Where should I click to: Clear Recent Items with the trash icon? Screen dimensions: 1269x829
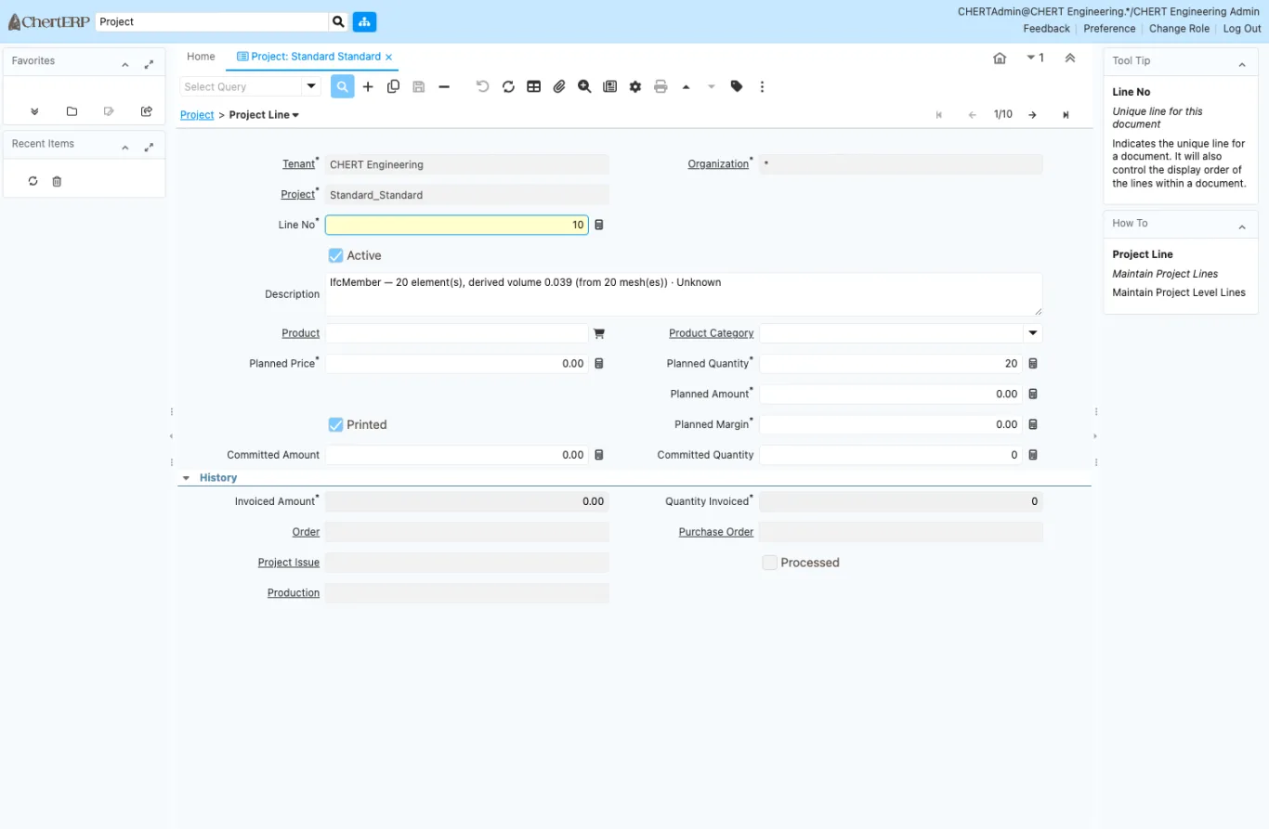pos(57,181)
